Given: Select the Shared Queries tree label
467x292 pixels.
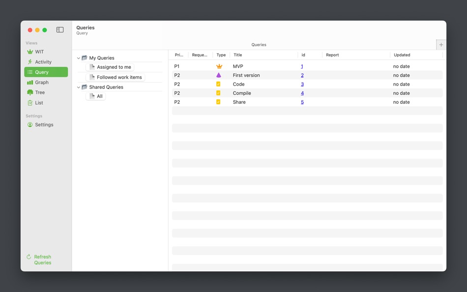Looking at the screenshot, I should pos(106,87).
